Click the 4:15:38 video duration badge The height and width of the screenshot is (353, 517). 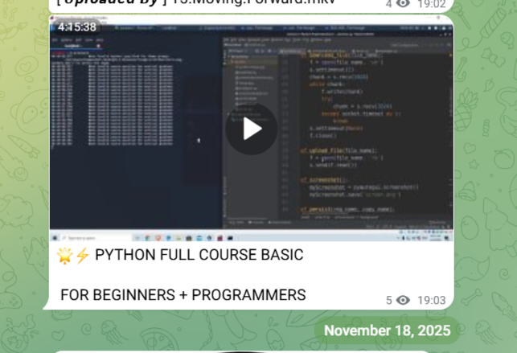point(77,27)
